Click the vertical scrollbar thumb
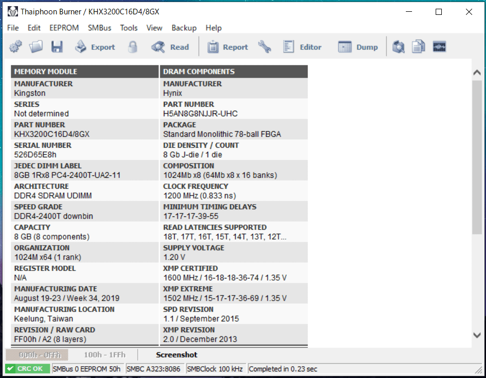 point(477,157)
